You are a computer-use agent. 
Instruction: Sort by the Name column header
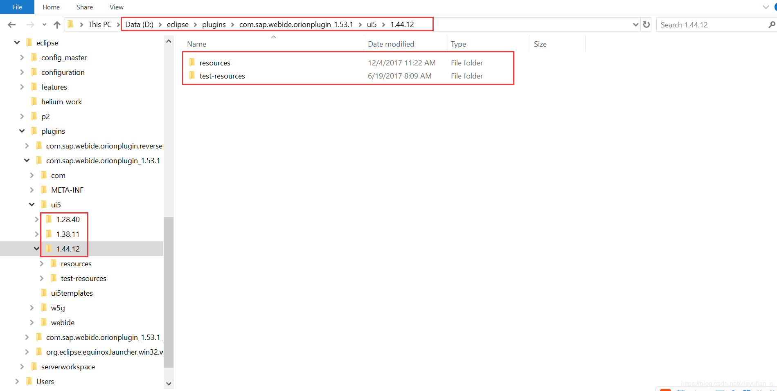click(x=197, y=44)
